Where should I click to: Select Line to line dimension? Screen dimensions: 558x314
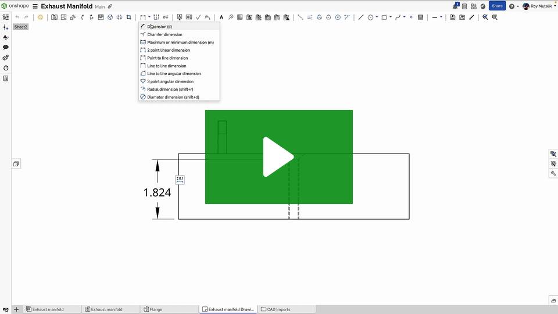coord(179,66)
